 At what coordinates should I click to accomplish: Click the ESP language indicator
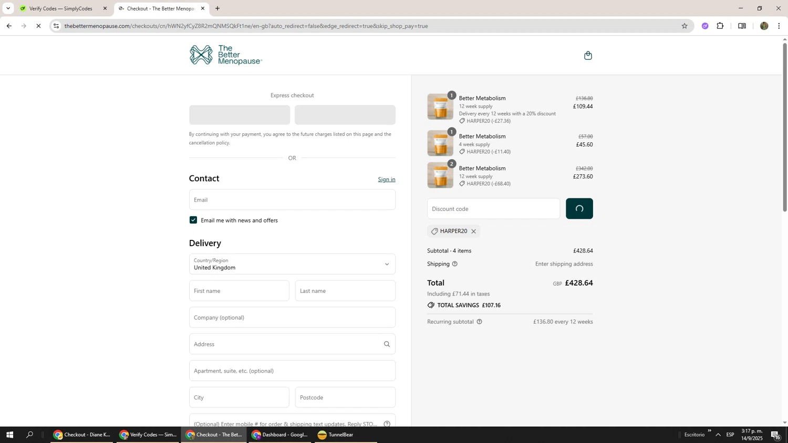[730, 435]
